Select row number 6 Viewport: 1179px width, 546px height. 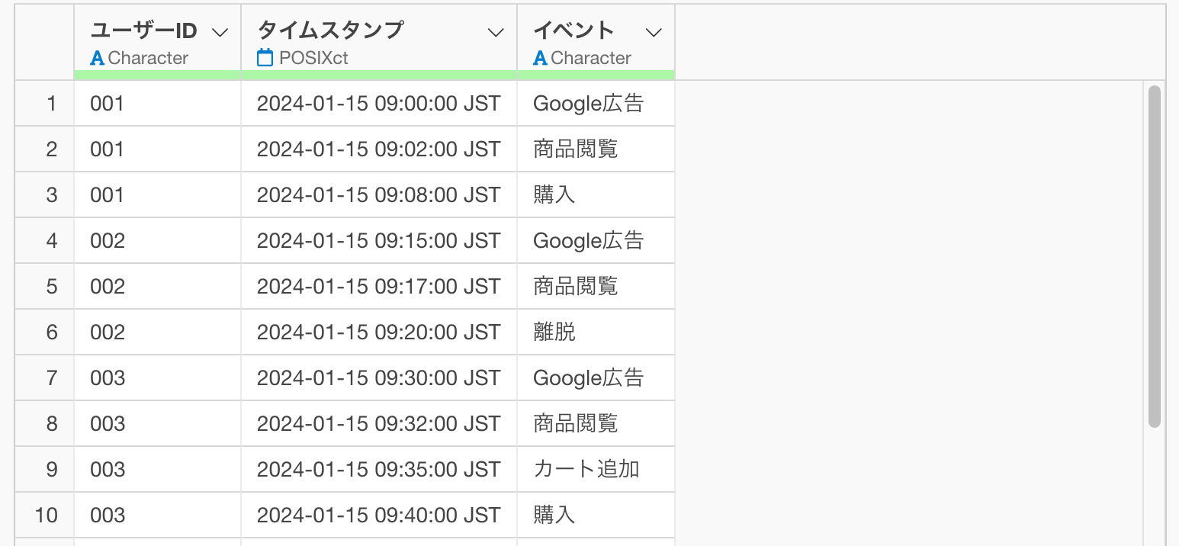pos(51,332)
